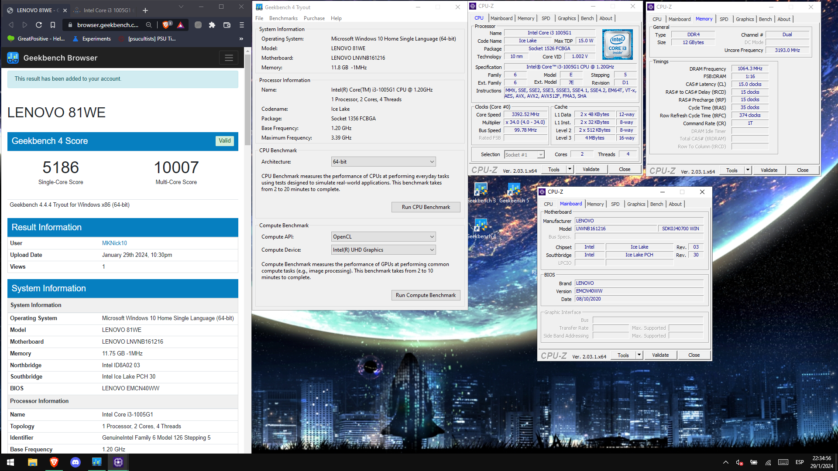Open the taskbar clock and date
The image size is (838, 471).
821,462
